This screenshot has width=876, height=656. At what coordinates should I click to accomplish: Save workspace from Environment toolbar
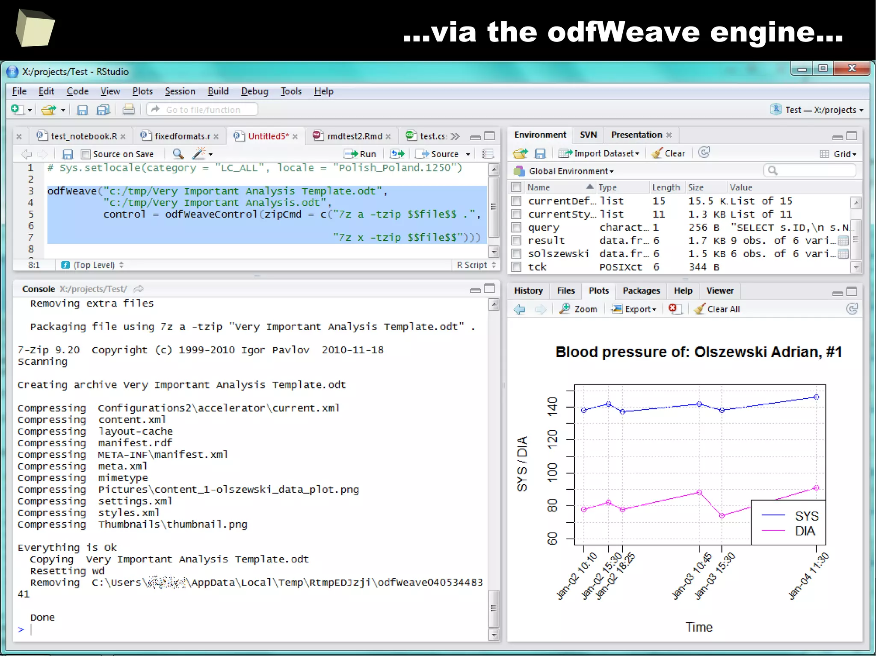540,153
